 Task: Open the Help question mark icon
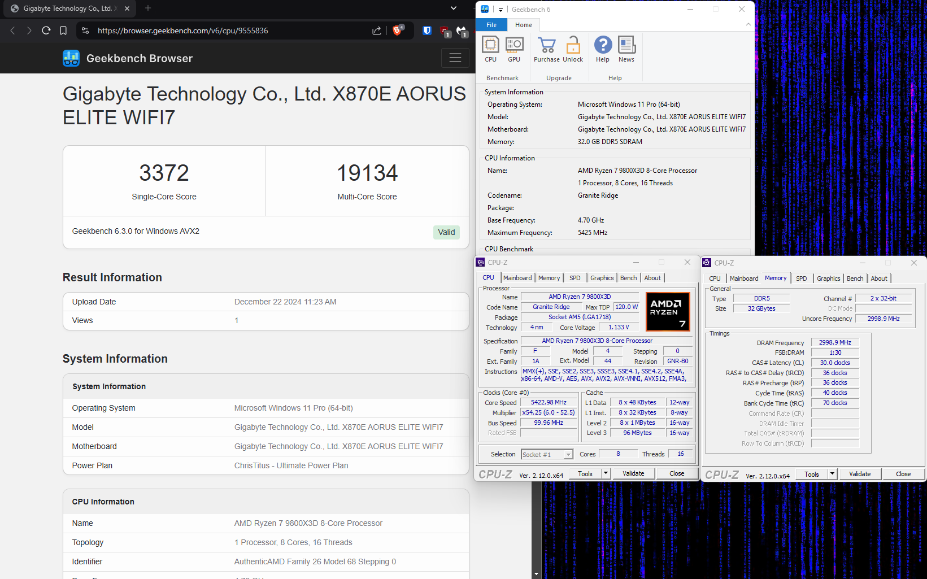pyautogui.click(x=603, y=49)
